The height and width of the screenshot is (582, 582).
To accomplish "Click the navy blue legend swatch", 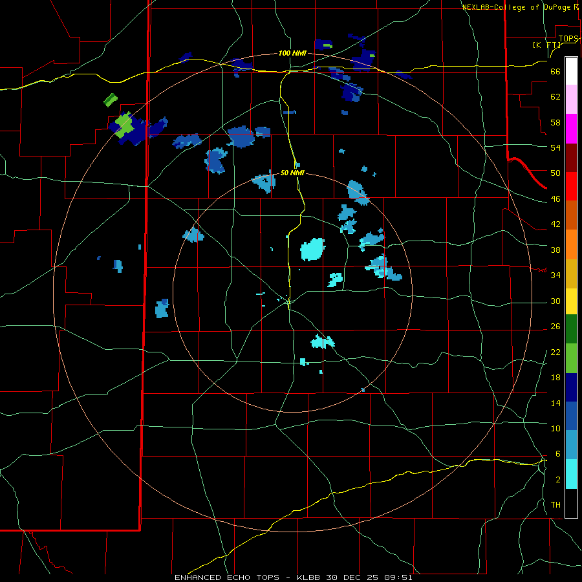I will pos(571,387).
